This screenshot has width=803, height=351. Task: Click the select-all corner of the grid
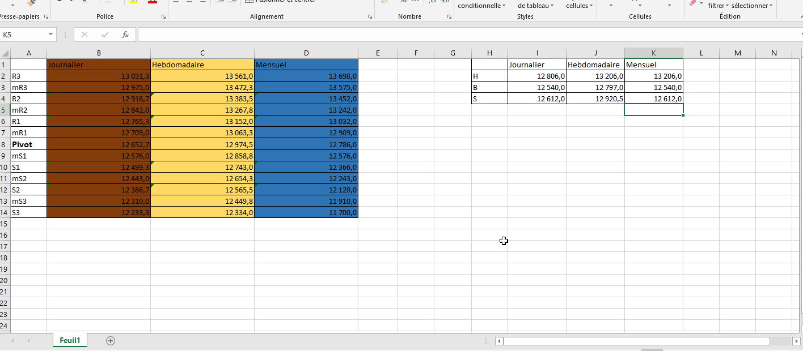(x=5, y=53)
